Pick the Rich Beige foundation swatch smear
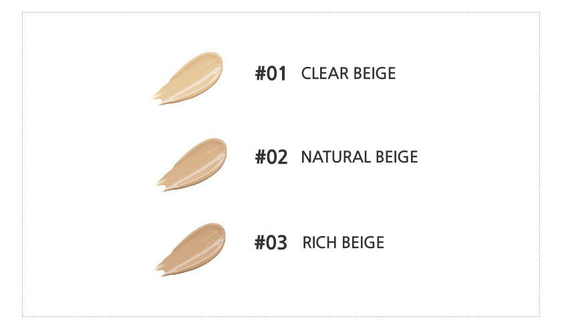Image resolution: width=568 pixels, height=333 pixels. point(190,249)
